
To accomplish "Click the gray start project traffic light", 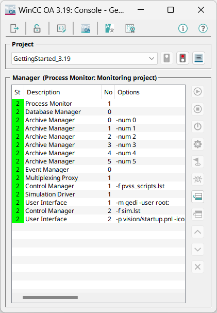I will (x=166, y=58).
